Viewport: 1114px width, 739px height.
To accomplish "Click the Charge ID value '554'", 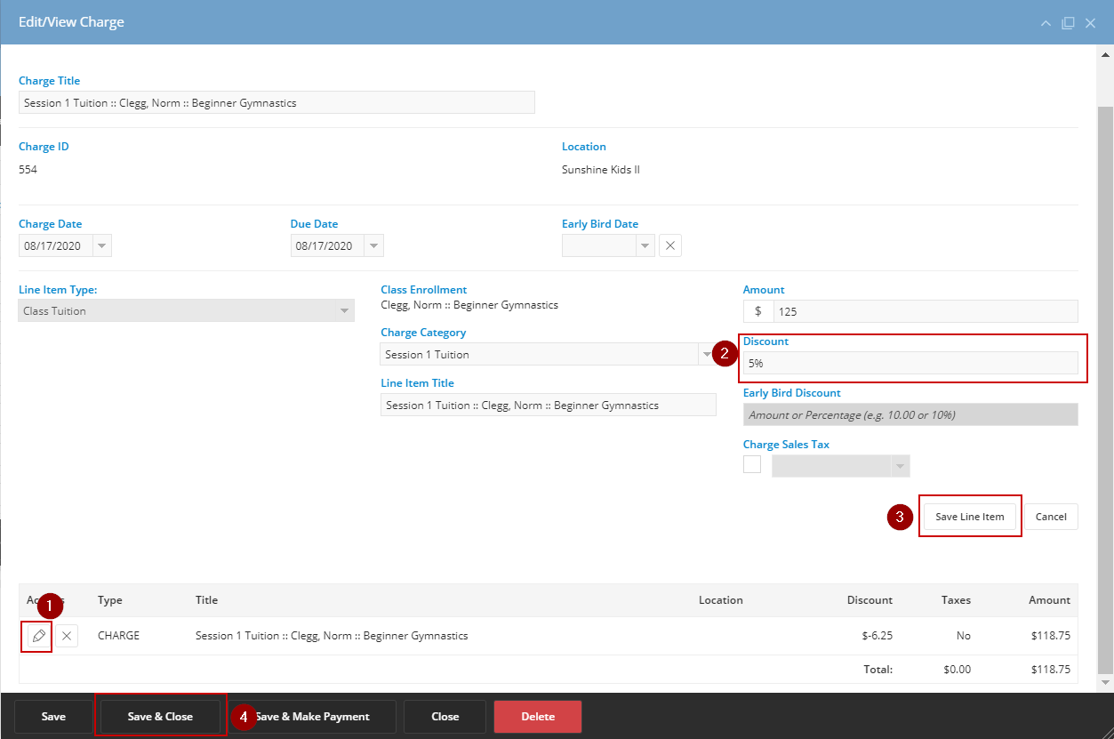I will [28, 169].
